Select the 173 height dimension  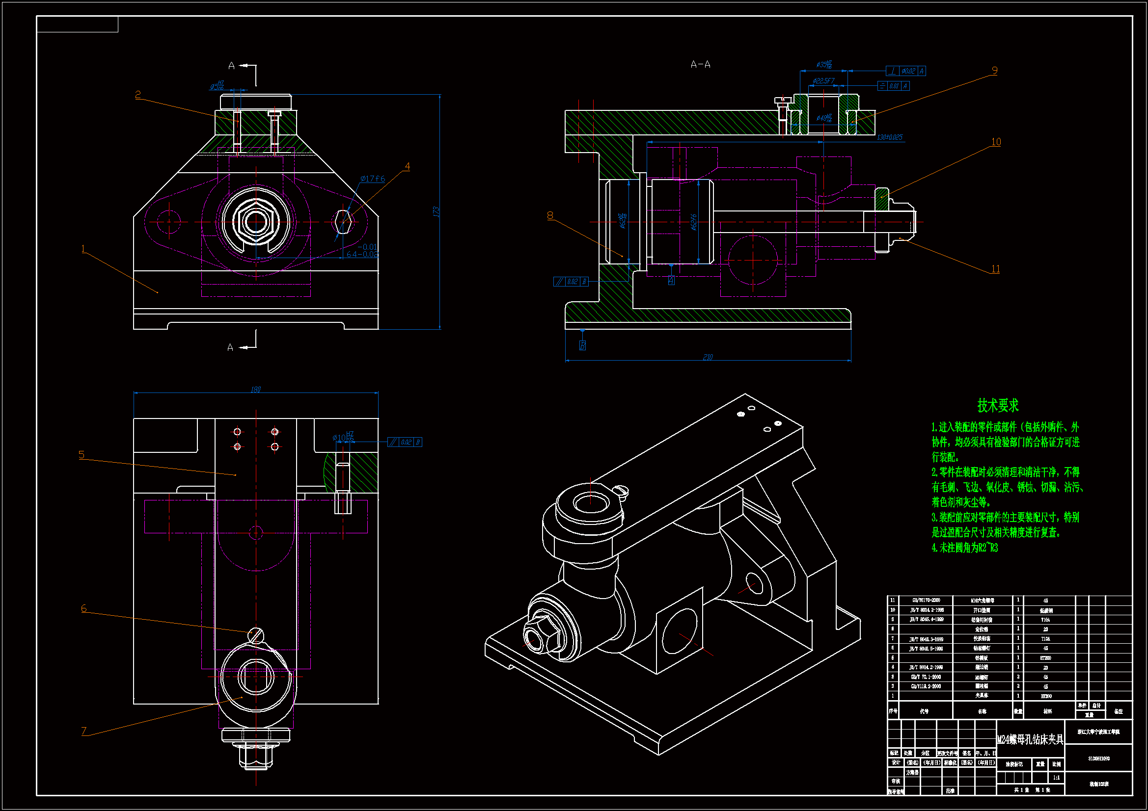pyautogui.click(x=436, y=211)
